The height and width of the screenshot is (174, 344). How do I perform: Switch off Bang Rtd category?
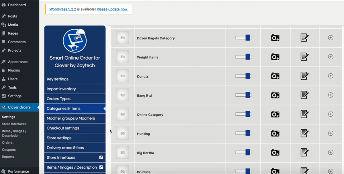point(243,95)
